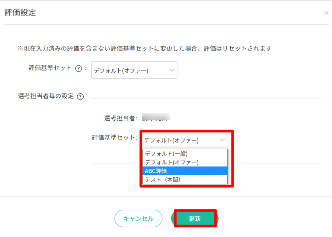Collapse the open reviewer 評価基準セット dropdown via its chevron
This screenshot has height=237, width=332.
(x=222, y=140)
